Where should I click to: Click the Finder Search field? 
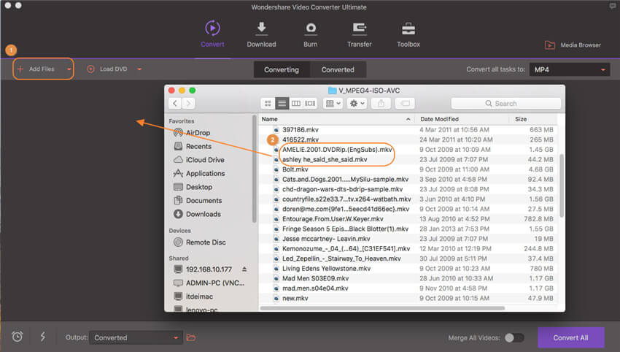[x=505, y=104]
